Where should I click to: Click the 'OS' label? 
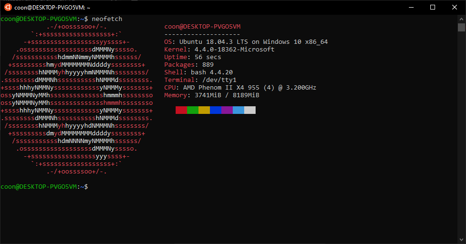click(168, 42)
